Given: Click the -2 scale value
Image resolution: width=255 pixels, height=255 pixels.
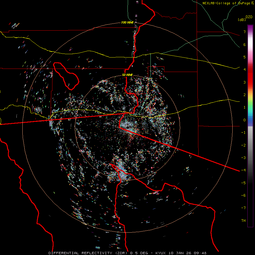Looking at the screenshot, I should pos(243,145).
